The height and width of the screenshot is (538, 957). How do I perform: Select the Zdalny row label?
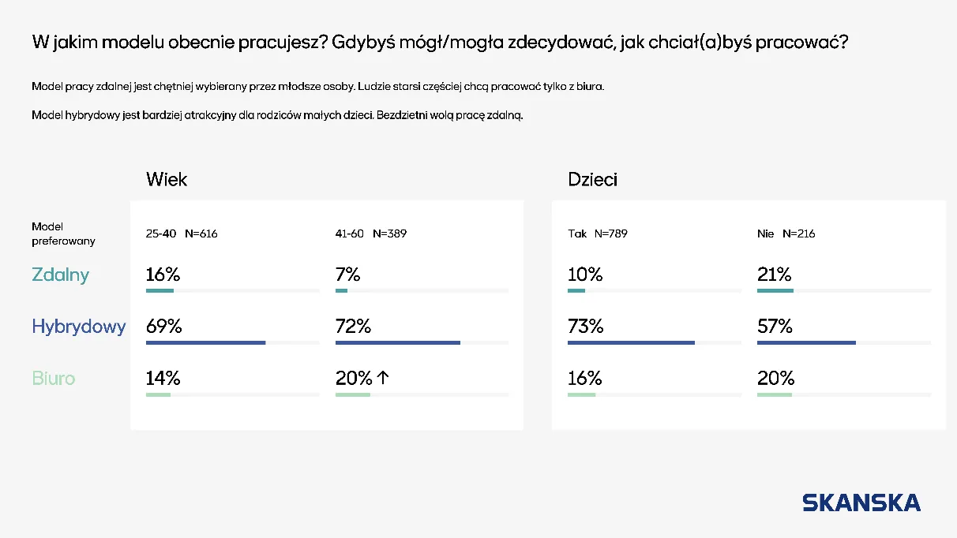(x=60, y=275)
